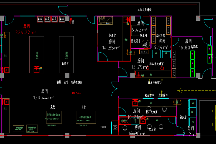
Task: Select the 储血室 blood storage room label
Action: tap(184, 118)
